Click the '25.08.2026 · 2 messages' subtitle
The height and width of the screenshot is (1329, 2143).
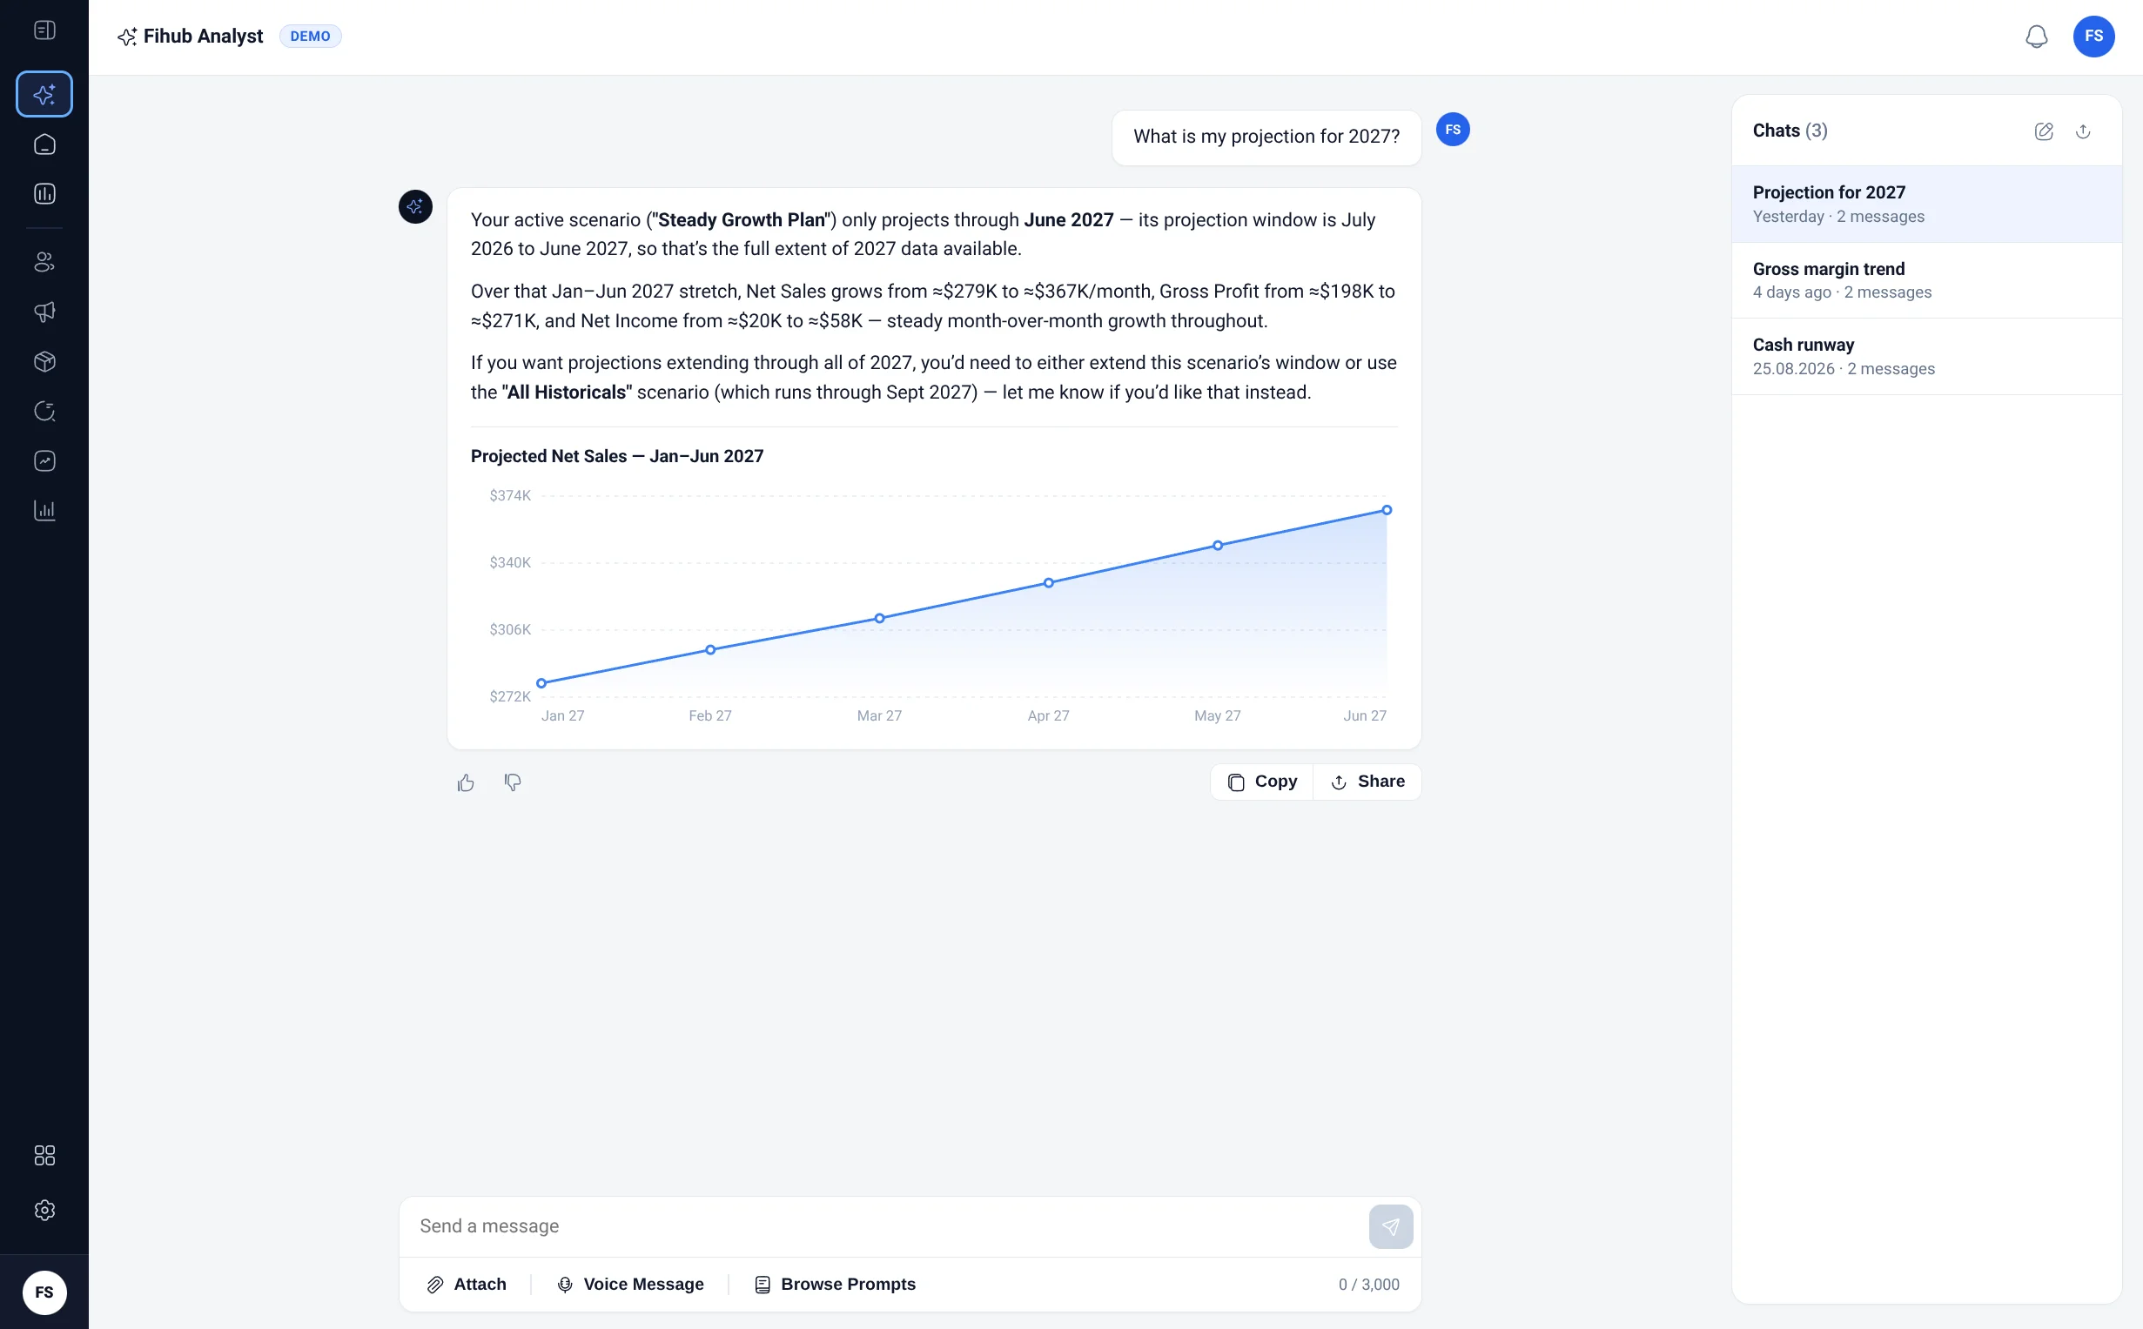[x=1844, y=368]
